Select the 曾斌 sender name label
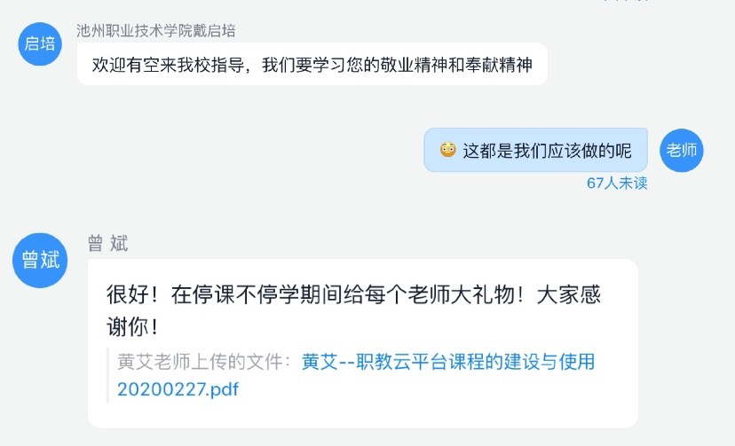Image resolution: width=735 pixels, height=446 pixels. pos(107,244)
